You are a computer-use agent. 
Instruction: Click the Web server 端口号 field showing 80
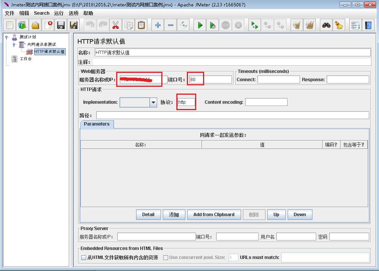click(x=210, y=79)
